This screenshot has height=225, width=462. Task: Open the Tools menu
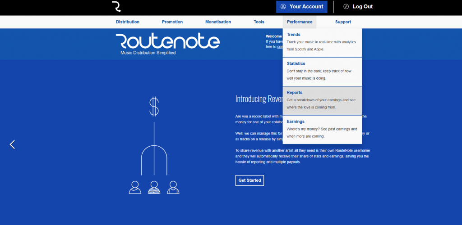click(x=259, y=22)
